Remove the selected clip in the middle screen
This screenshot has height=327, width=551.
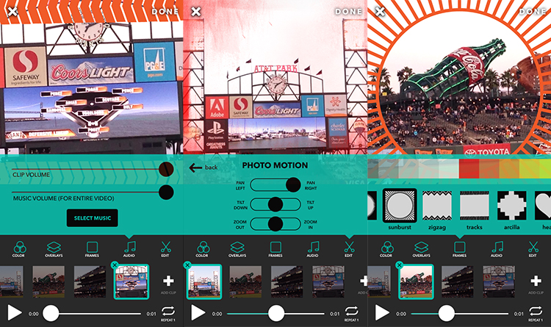coord(187,265)
